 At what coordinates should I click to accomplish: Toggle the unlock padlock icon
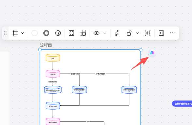(x=129, y=33)
